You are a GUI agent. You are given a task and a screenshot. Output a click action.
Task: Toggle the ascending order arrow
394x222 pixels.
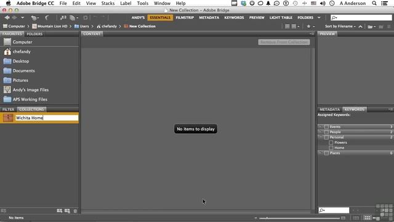[360, 27]
